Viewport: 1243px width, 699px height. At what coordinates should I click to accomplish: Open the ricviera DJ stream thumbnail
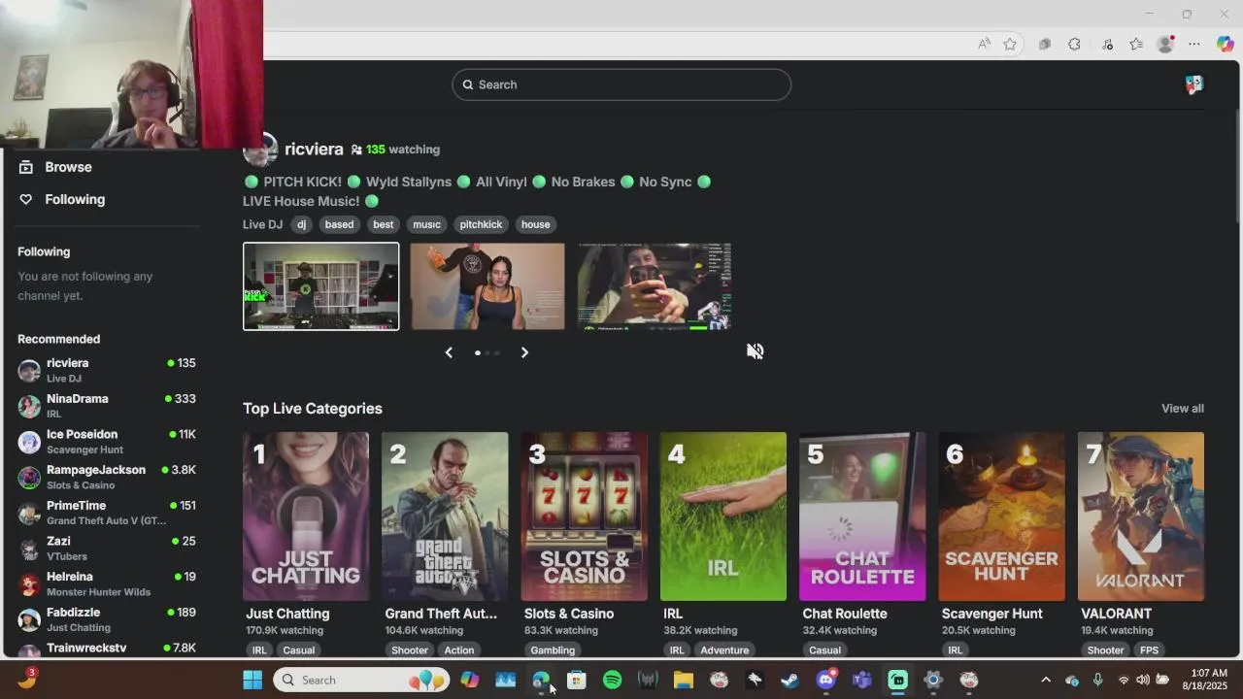coord(320,286)
